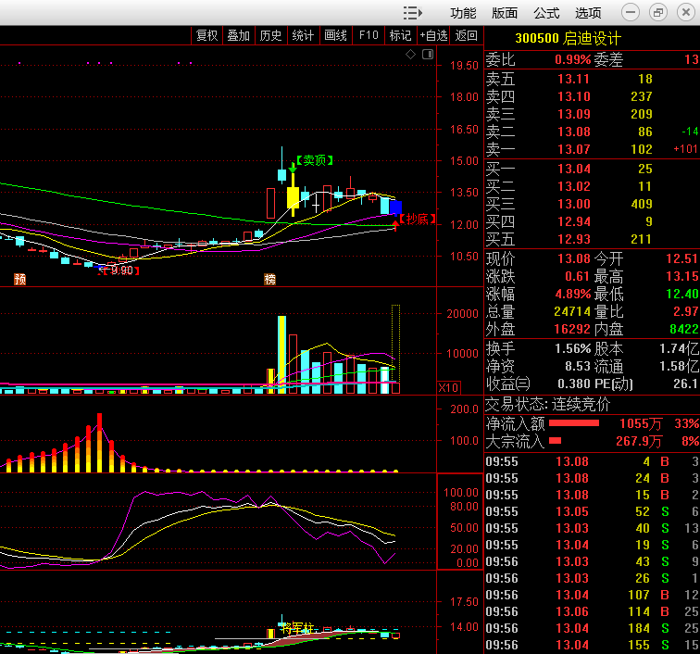This screenshot has height=654, width=700.
Task: Select 卖四 price 13.10
Action: [574, 96]
